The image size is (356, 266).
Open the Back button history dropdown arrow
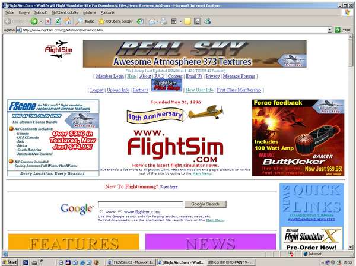coord(27,21)
